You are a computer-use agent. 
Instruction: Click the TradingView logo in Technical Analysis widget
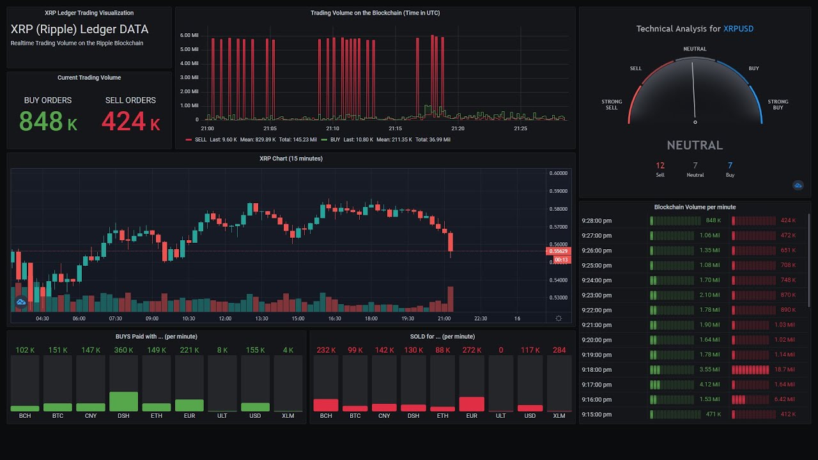click(x=798, y=185)
